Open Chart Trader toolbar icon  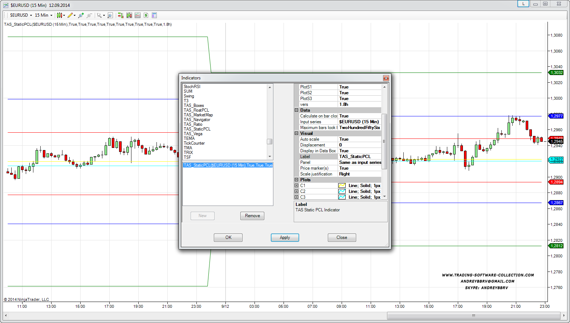point(121,15)
